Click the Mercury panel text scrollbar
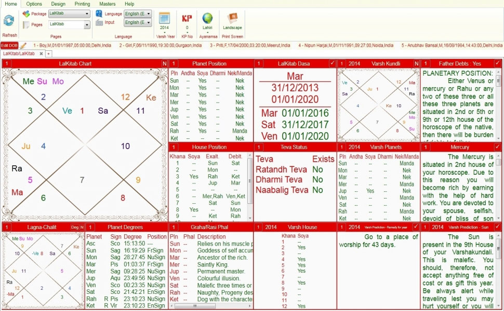Screen dimensions: 504x311 click(x=498, y=186)
